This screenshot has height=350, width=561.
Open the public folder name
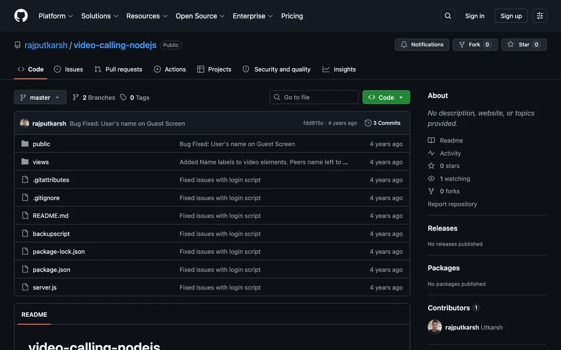coord(41,144)
